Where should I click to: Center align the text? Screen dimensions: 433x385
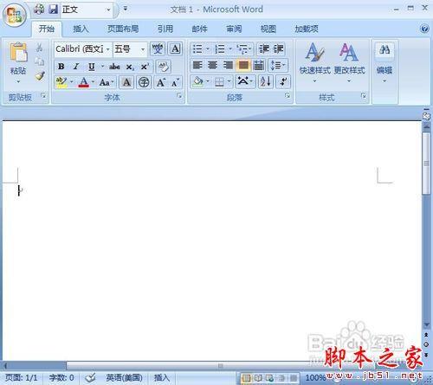[x=212, y=65]
